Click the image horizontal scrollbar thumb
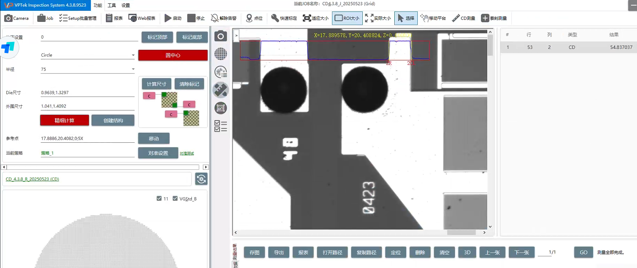The width and height of the screenshot is (637, 268). click(461, 232)
